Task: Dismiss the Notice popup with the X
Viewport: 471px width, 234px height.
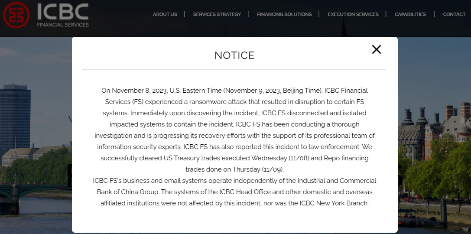Action: (x=377, y=49)
